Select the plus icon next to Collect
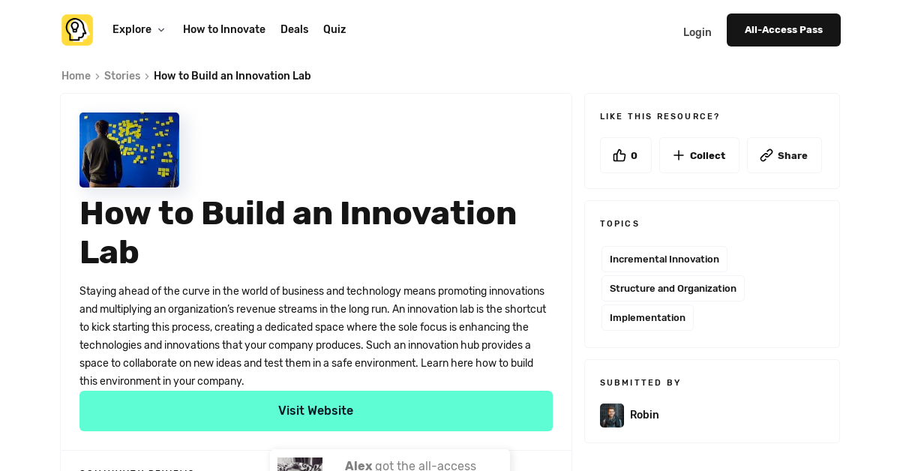 tap(677, 154)
